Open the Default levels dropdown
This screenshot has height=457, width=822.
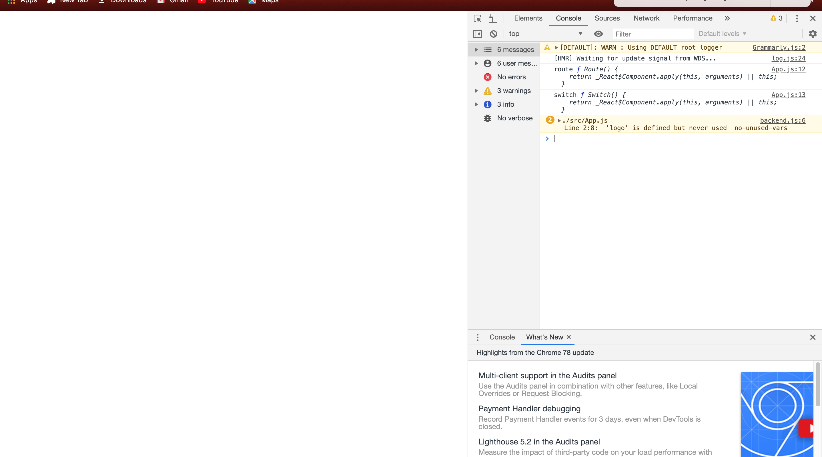(722, 34)
